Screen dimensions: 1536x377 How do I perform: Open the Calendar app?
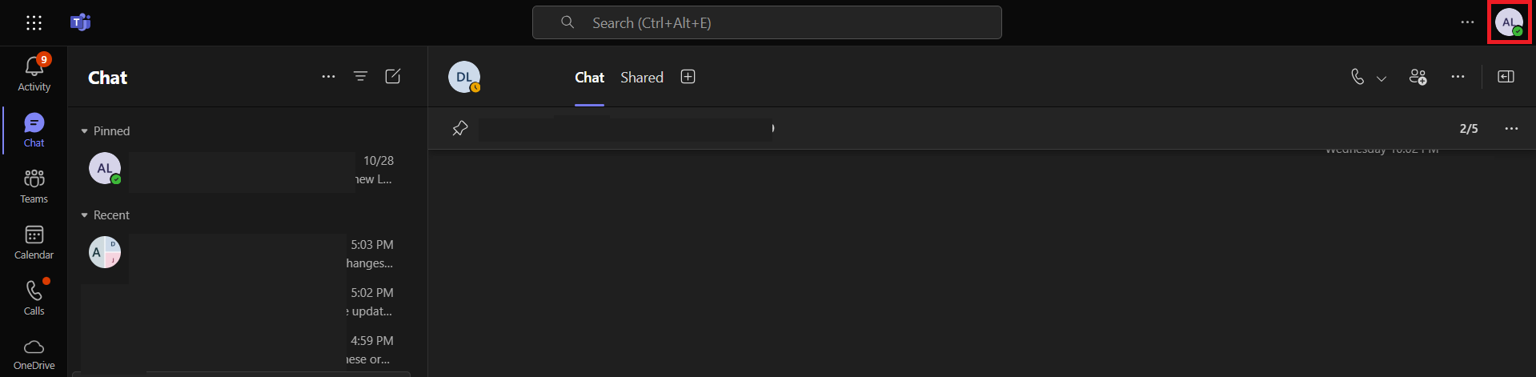[x=34, y=242]
